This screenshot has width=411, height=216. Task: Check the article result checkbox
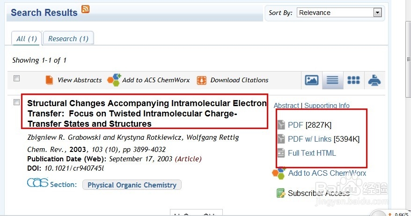(17, 102)
